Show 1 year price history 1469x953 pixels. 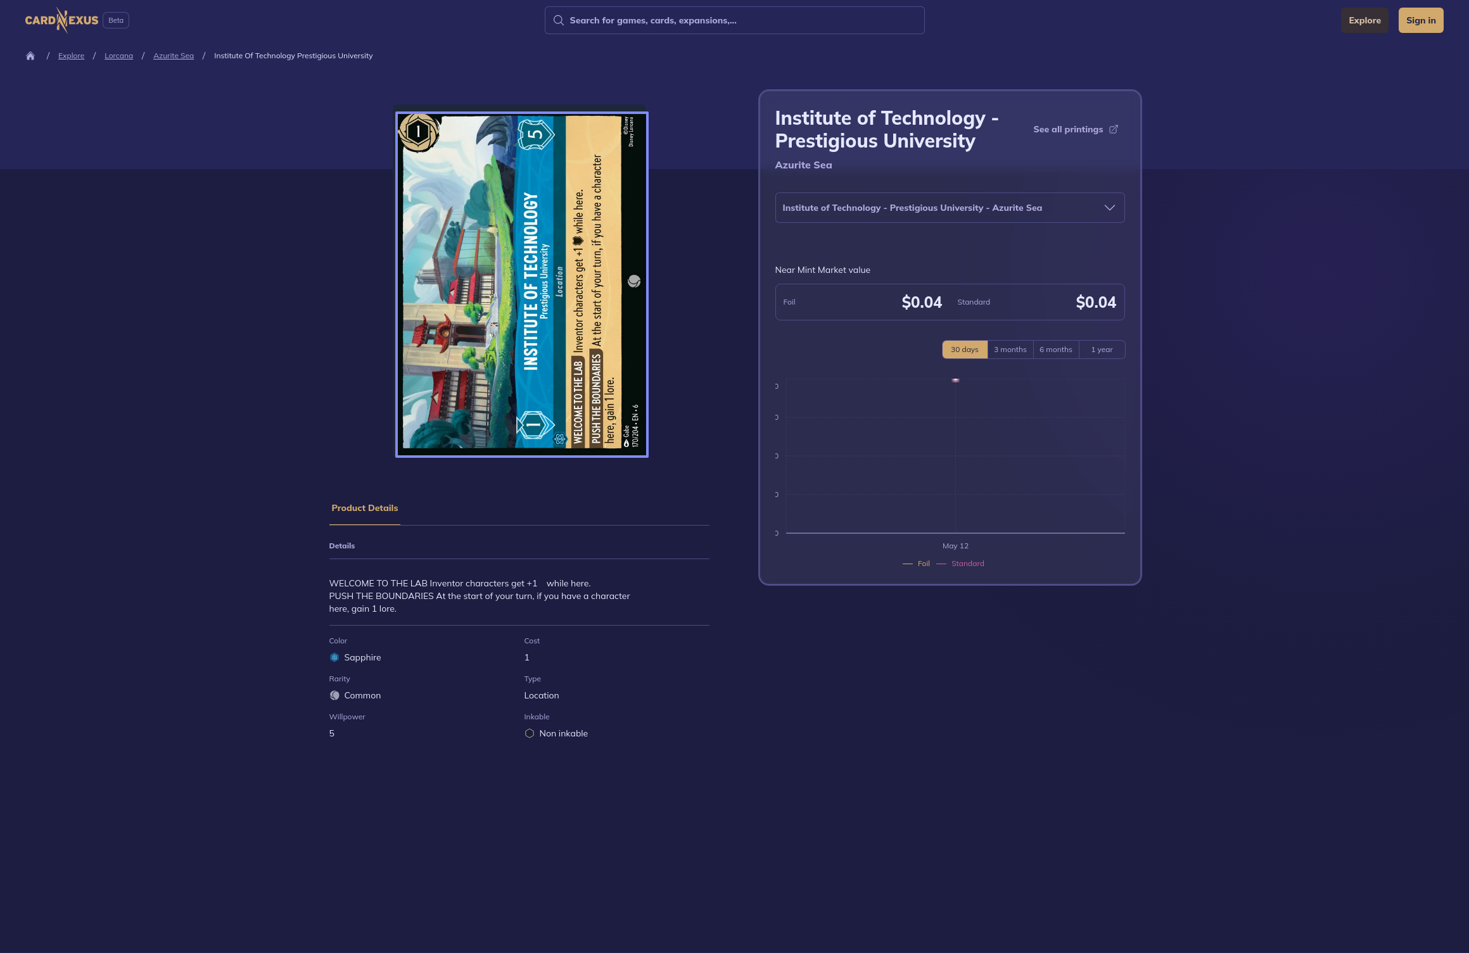point(1102,350)
